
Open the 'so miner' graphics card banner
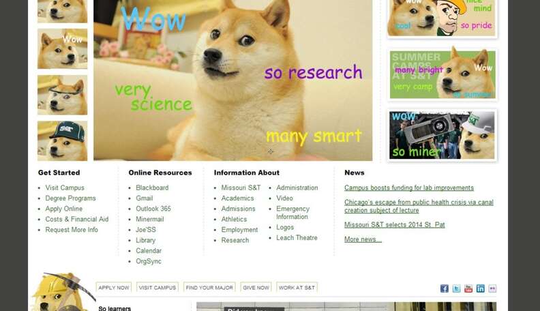442,135
